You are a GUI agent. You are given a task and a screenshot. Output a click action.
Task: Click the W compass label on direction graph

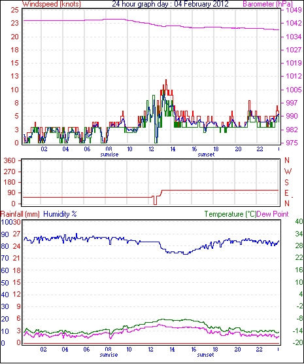[x=288, y=172]
